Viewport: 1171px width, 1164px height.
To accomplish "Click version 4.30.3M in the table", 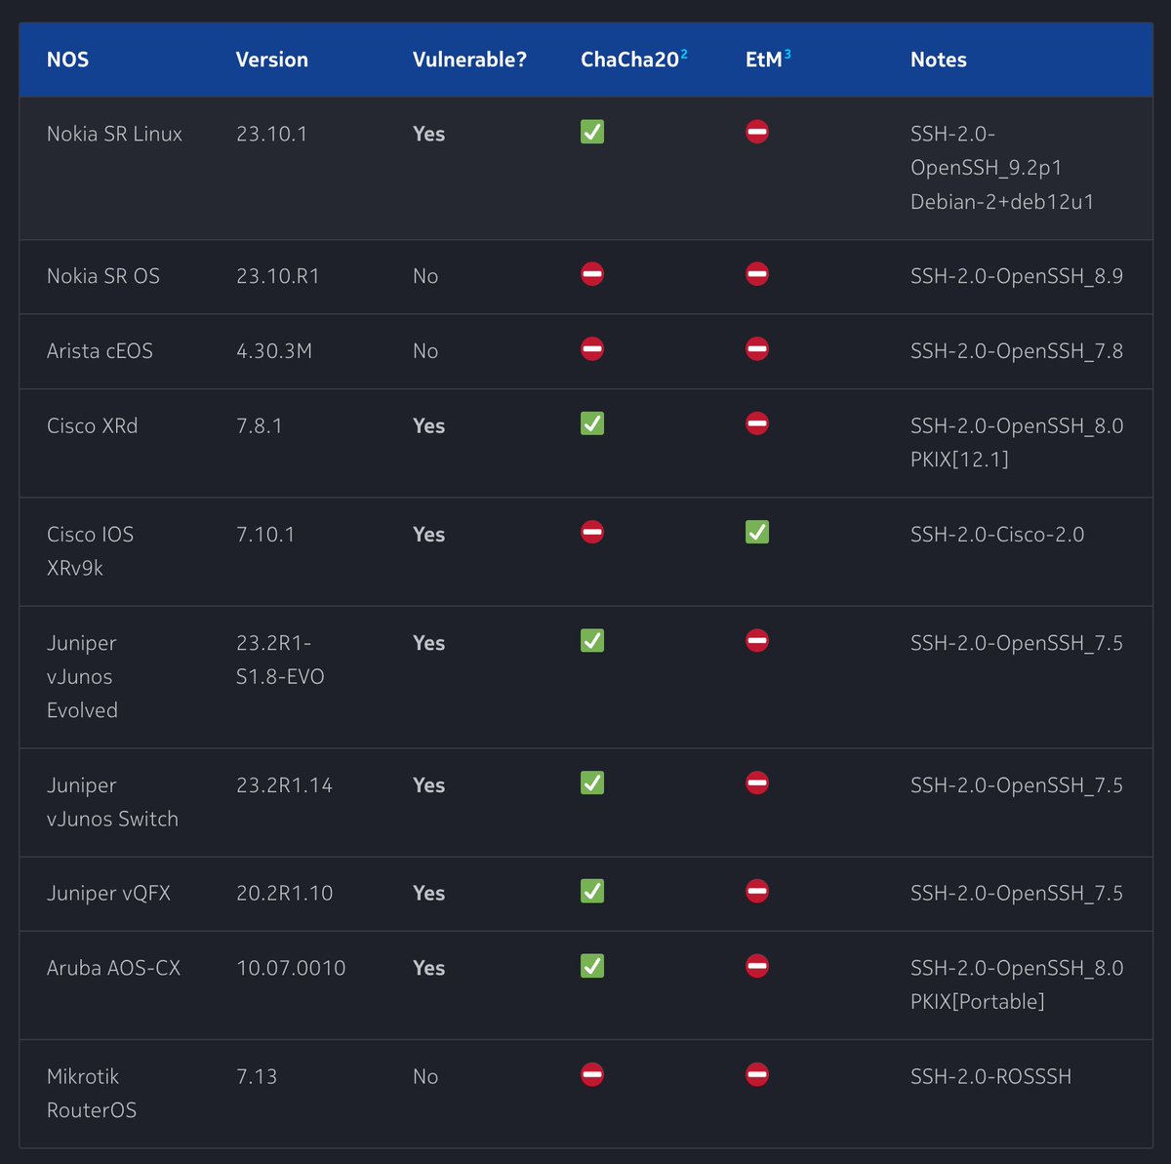I will [x=273, y=351].
